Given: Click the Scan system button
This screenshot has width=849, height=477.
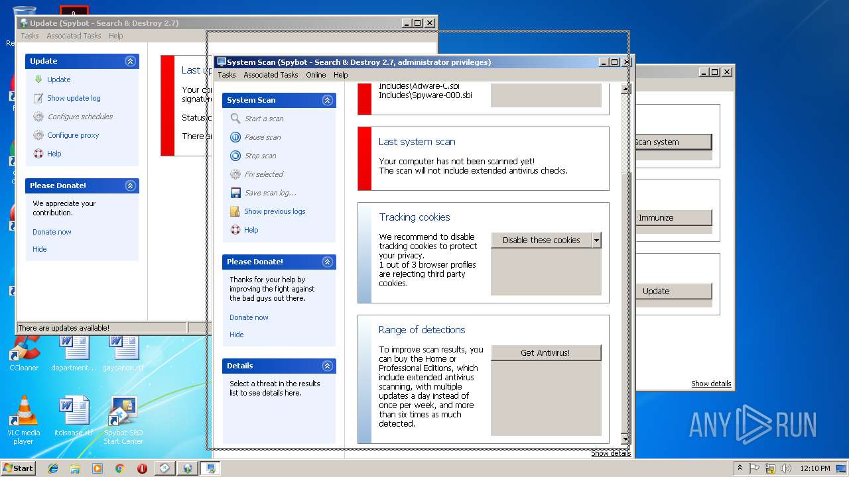Looking at the screenshot, I should (x=673, y=142).
